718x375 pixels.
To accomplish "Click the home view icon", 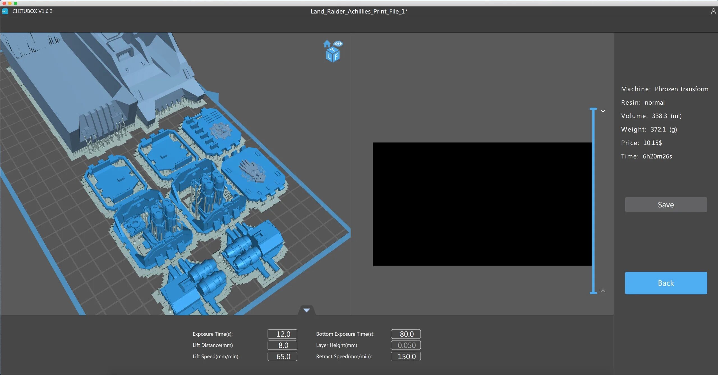I will 327,44.
